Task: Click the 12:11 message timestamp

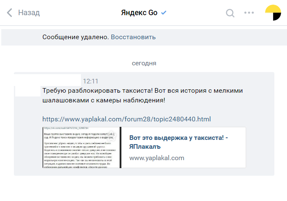Action: (91, 81)
